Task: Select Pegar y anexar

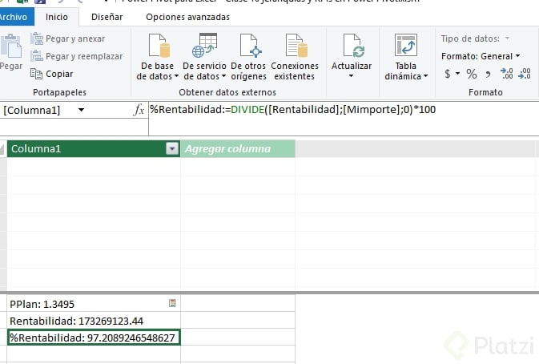Action: click(x=68, y=38)
